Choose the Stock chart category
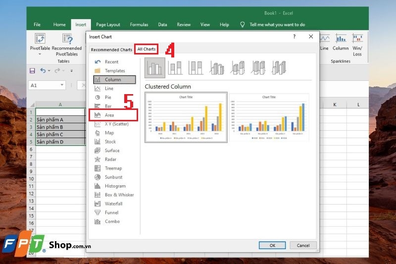 114,142
